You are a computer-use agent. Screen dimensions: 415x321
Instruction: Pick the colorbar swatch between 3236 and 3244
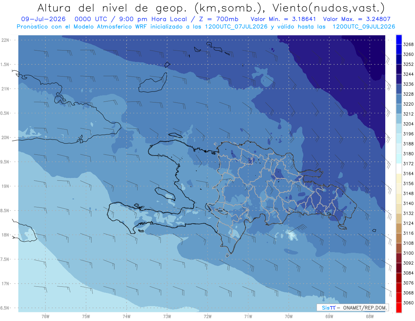[x=398, y=79]
